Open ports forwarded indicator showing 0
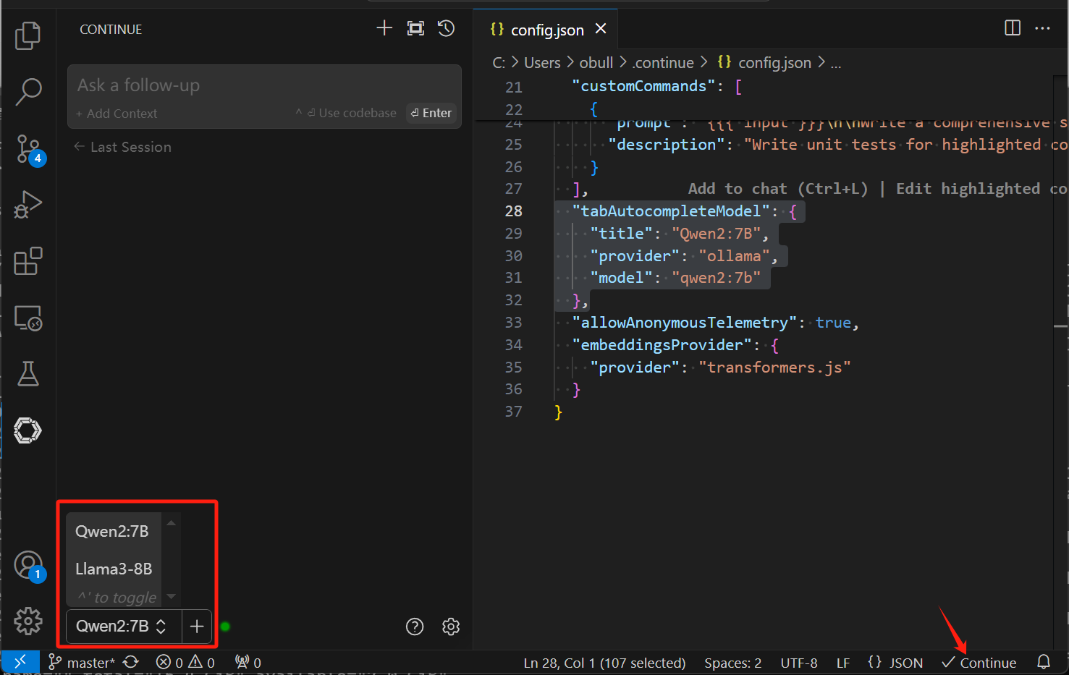Image resolution: width=1069 pixels, height=675 pixels. (248, 662)
